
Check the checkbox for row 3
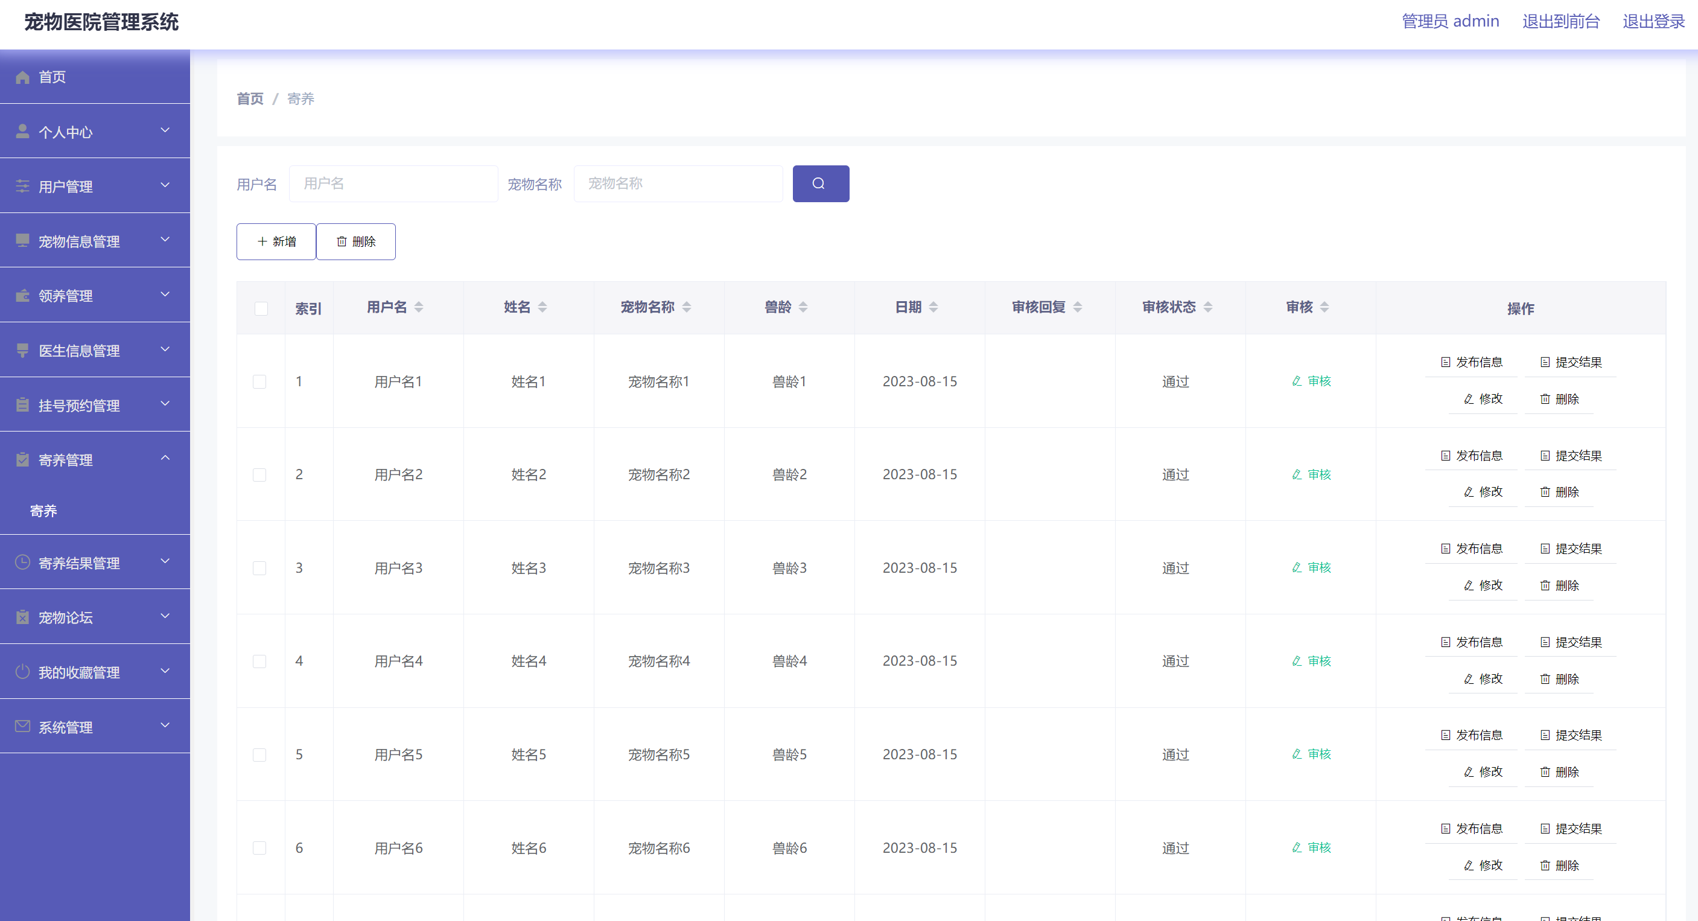tap(259, 569)
